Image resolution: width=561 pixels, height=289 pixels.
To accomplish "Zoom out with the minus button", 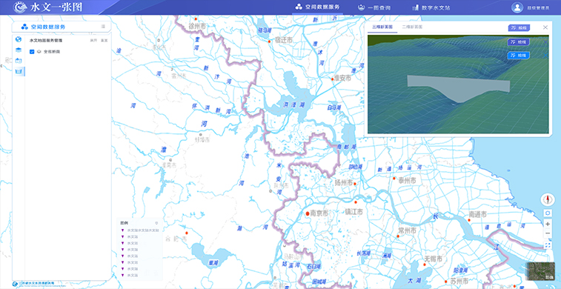I will point(548,233).
